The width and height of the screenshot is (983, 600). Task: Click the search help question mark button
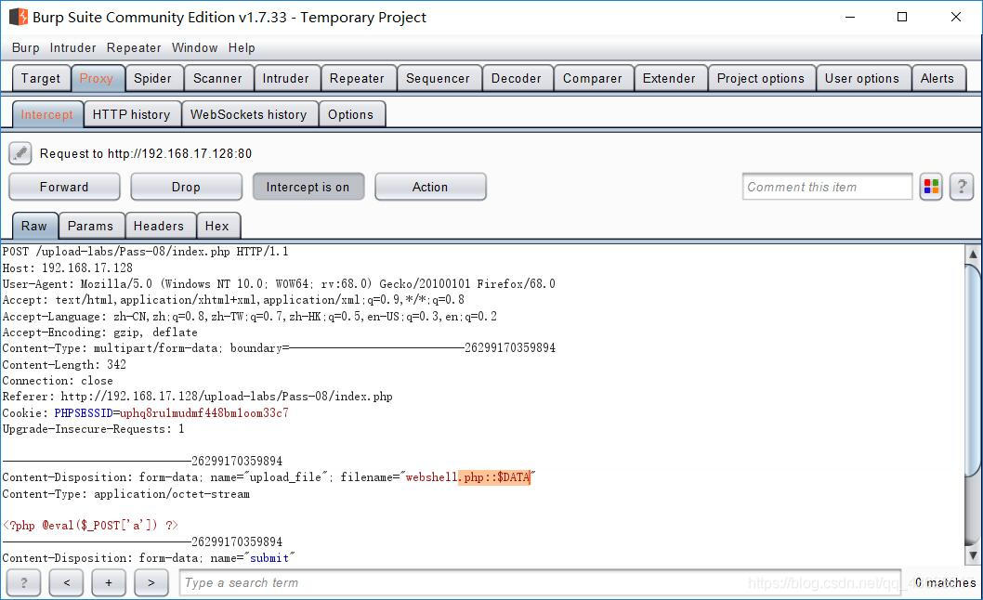tap(24, 582)
